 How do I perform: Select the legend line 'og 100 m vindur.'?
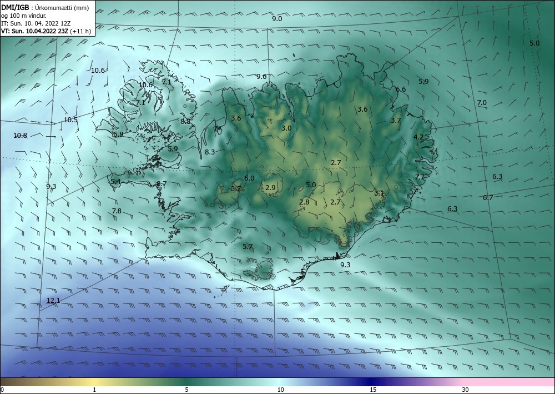point(24,16)
